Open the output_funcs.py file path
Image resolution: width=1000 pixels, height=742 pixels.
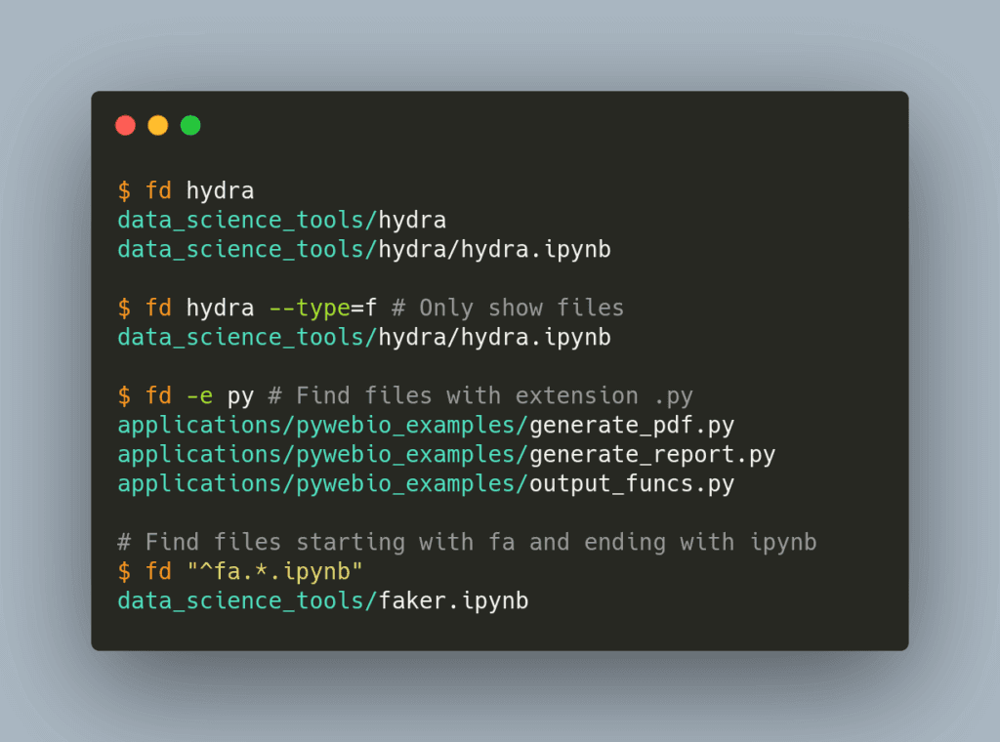click(426, 484)
